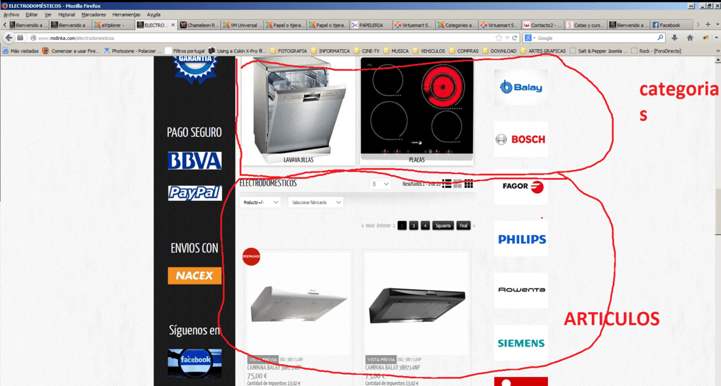Screen dimensions: 721x386
Task: Switch to three-column grid view icon
Action: (469, 184)
